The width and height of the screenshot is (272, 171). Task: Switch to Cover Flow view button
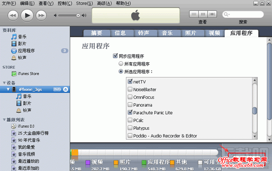pyautogui.click(x=212, y=14)
